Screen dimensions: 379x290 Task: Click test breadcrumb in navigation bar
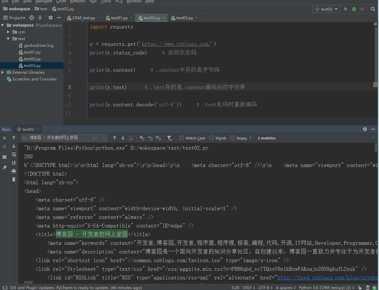coord(41,9)
